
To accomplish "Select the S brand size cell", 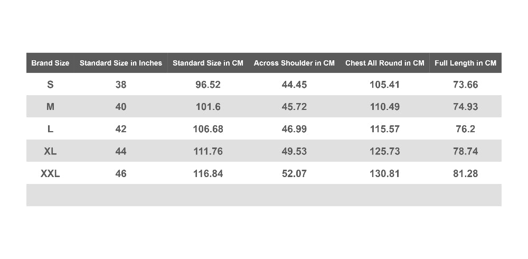I will pos(50,85).
